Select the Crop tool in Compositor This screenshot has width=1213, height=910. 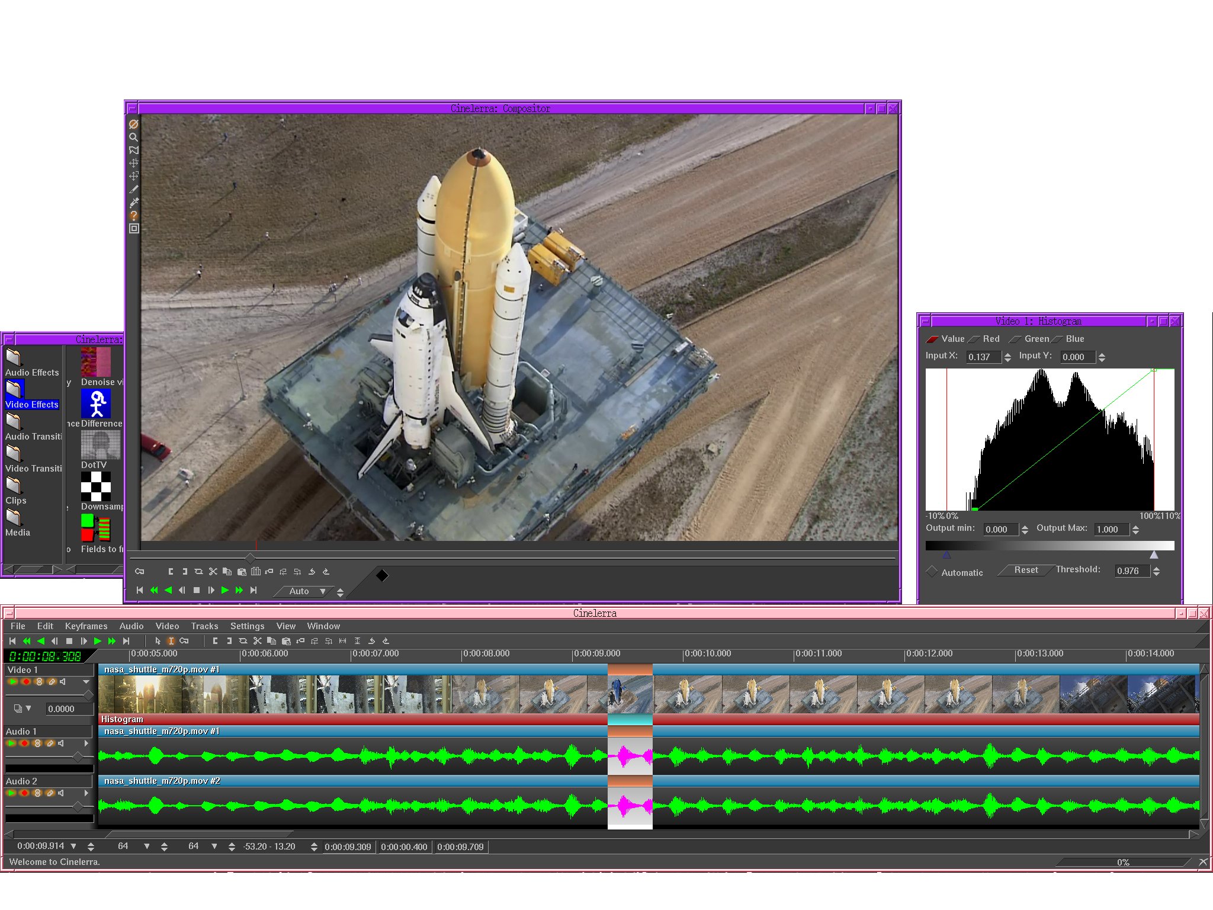coord(134,190)
